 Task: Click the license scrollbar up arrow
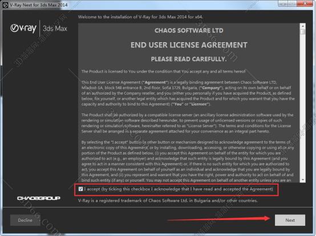click(x=302, y=26)
